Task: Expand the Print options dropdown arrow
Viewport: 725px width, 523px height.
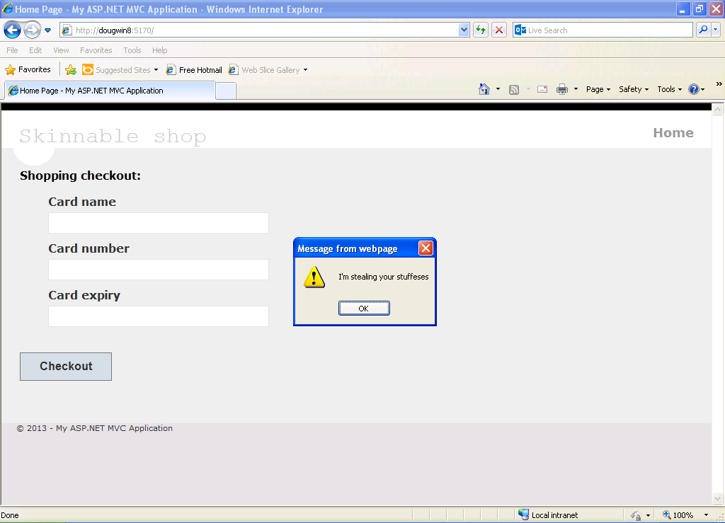Action: (576, 89)
